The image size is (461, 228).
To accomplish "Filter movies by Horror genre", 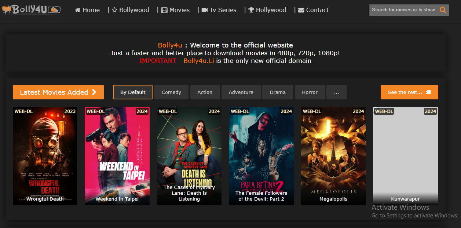I will click(310, 92).
